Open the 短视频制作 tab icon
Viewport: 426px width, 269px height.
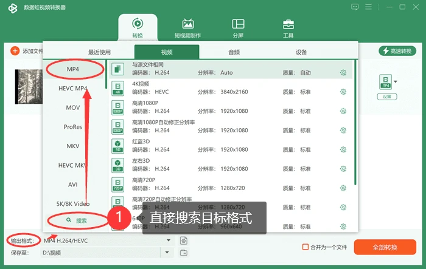[x=187, y=24]
